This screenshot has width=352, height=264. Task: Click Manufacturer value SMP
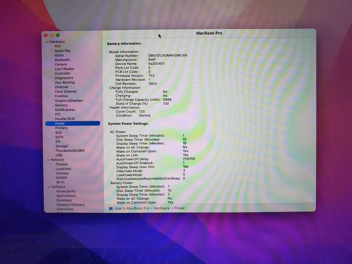point(152,60)
